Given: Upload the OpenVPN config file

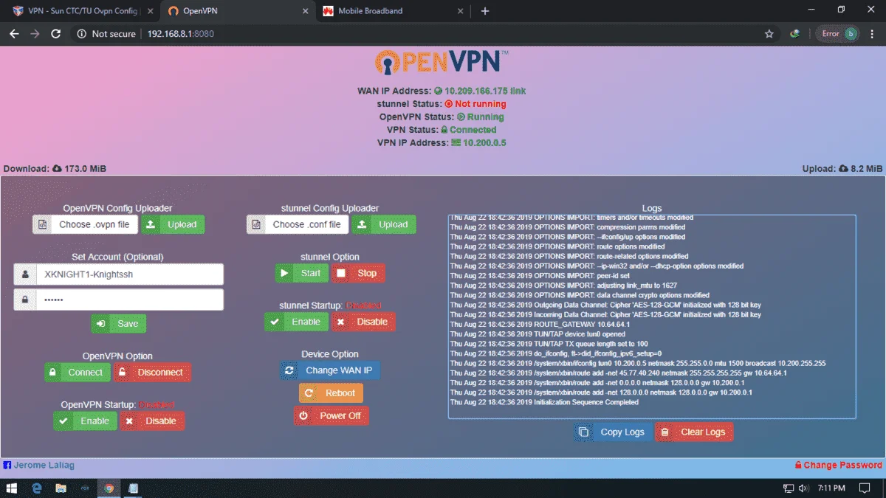Looking at the screenshot, I should (x=173, y=224).
